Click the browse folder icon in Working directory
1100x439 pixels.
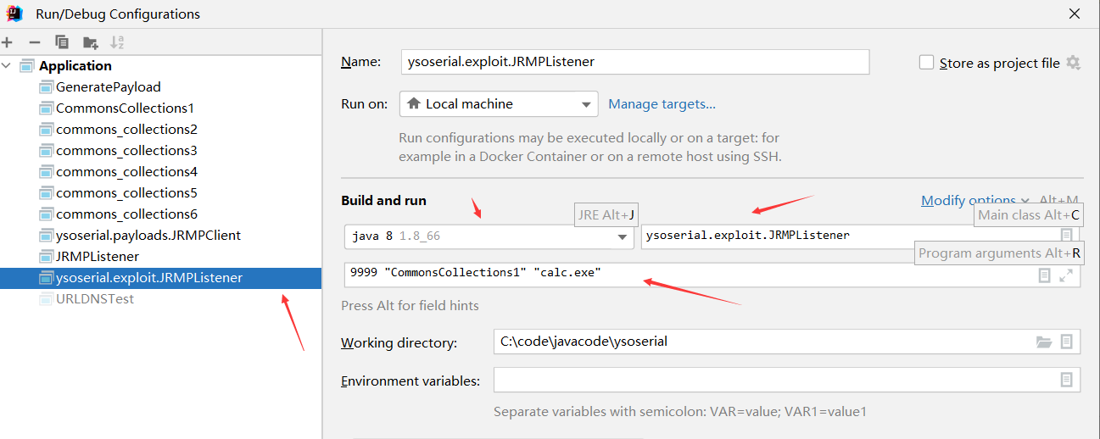pos(1044,342)
